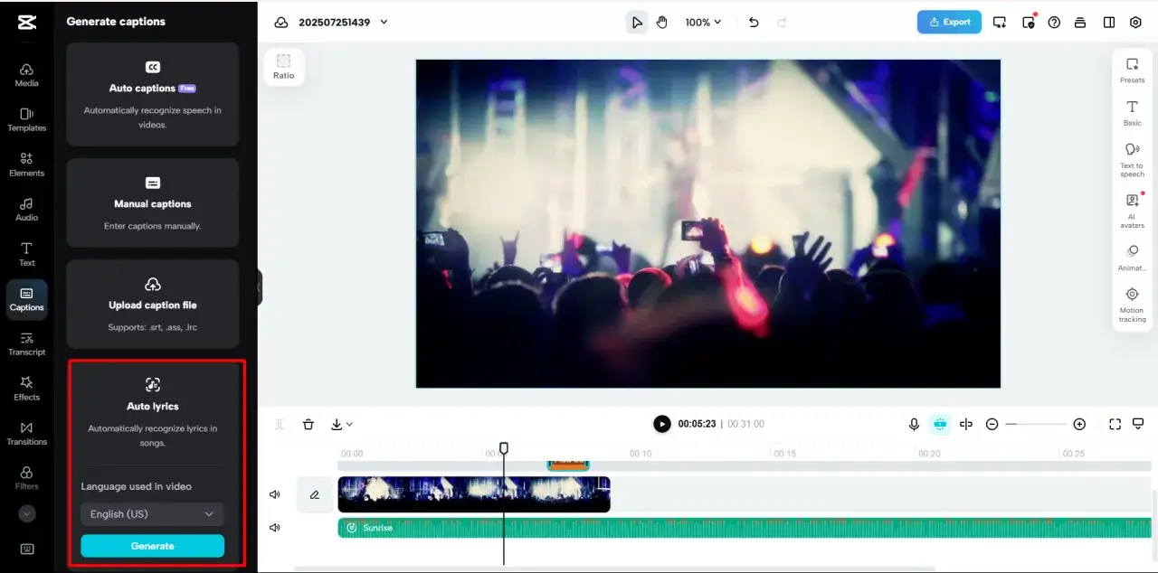Viewport: 1158px width, 573px height.
Task: Expand the 100% zoom level dropdown
Action: 703,23
